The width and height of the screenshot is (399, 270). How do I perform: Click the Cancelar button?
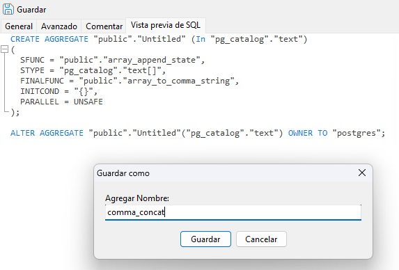(x=261, y=239)
